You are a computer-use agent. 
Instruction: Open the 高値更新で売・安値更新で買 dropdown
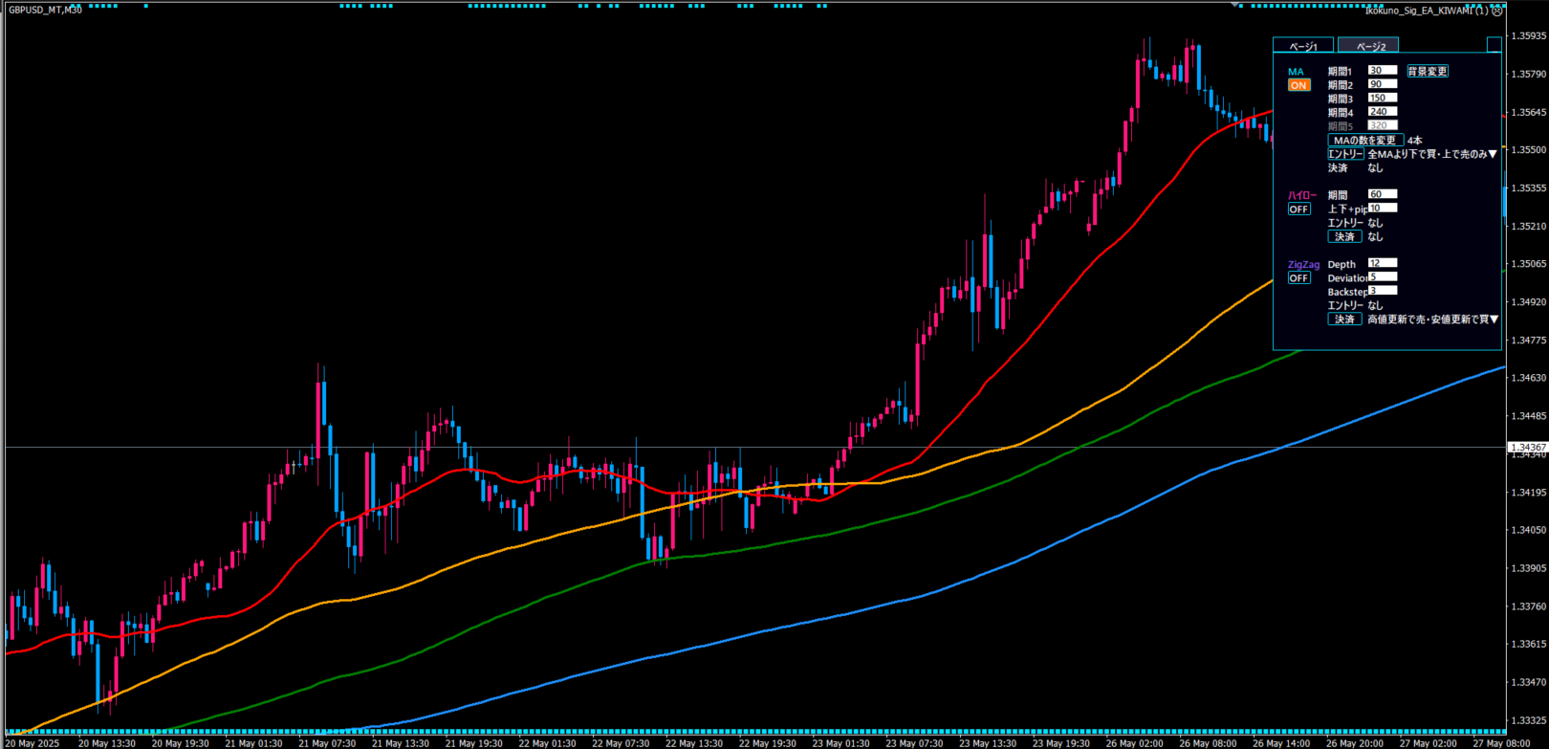click(1432, 319)
